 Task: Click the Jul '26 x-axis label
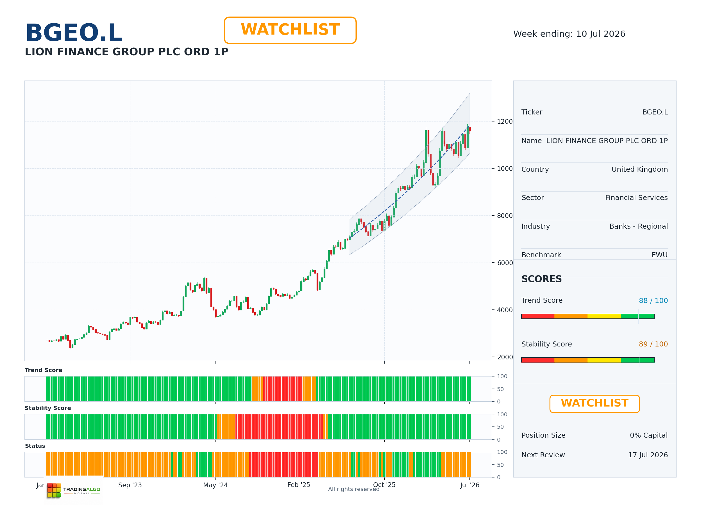pos(469,485)
